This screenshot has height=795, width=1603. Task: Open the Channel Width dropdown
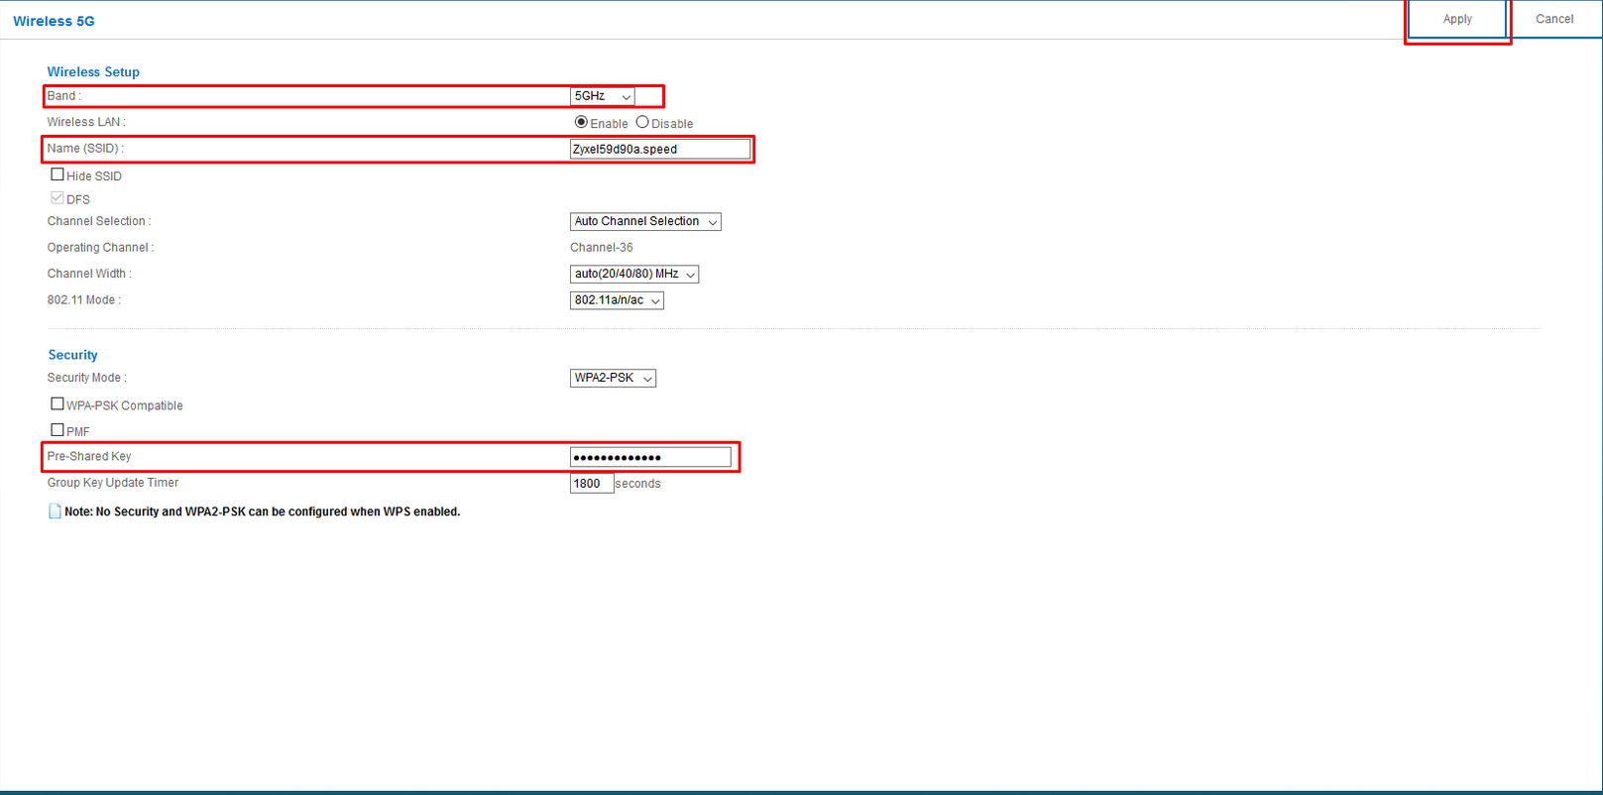click(x=634, y=274)
